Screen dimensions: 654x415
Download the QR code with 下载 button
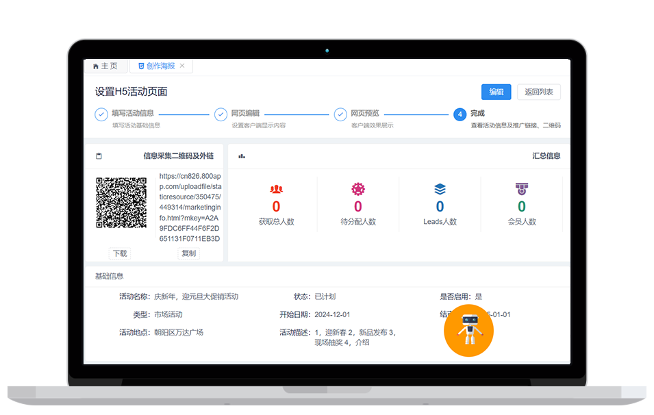click(120, 253)
